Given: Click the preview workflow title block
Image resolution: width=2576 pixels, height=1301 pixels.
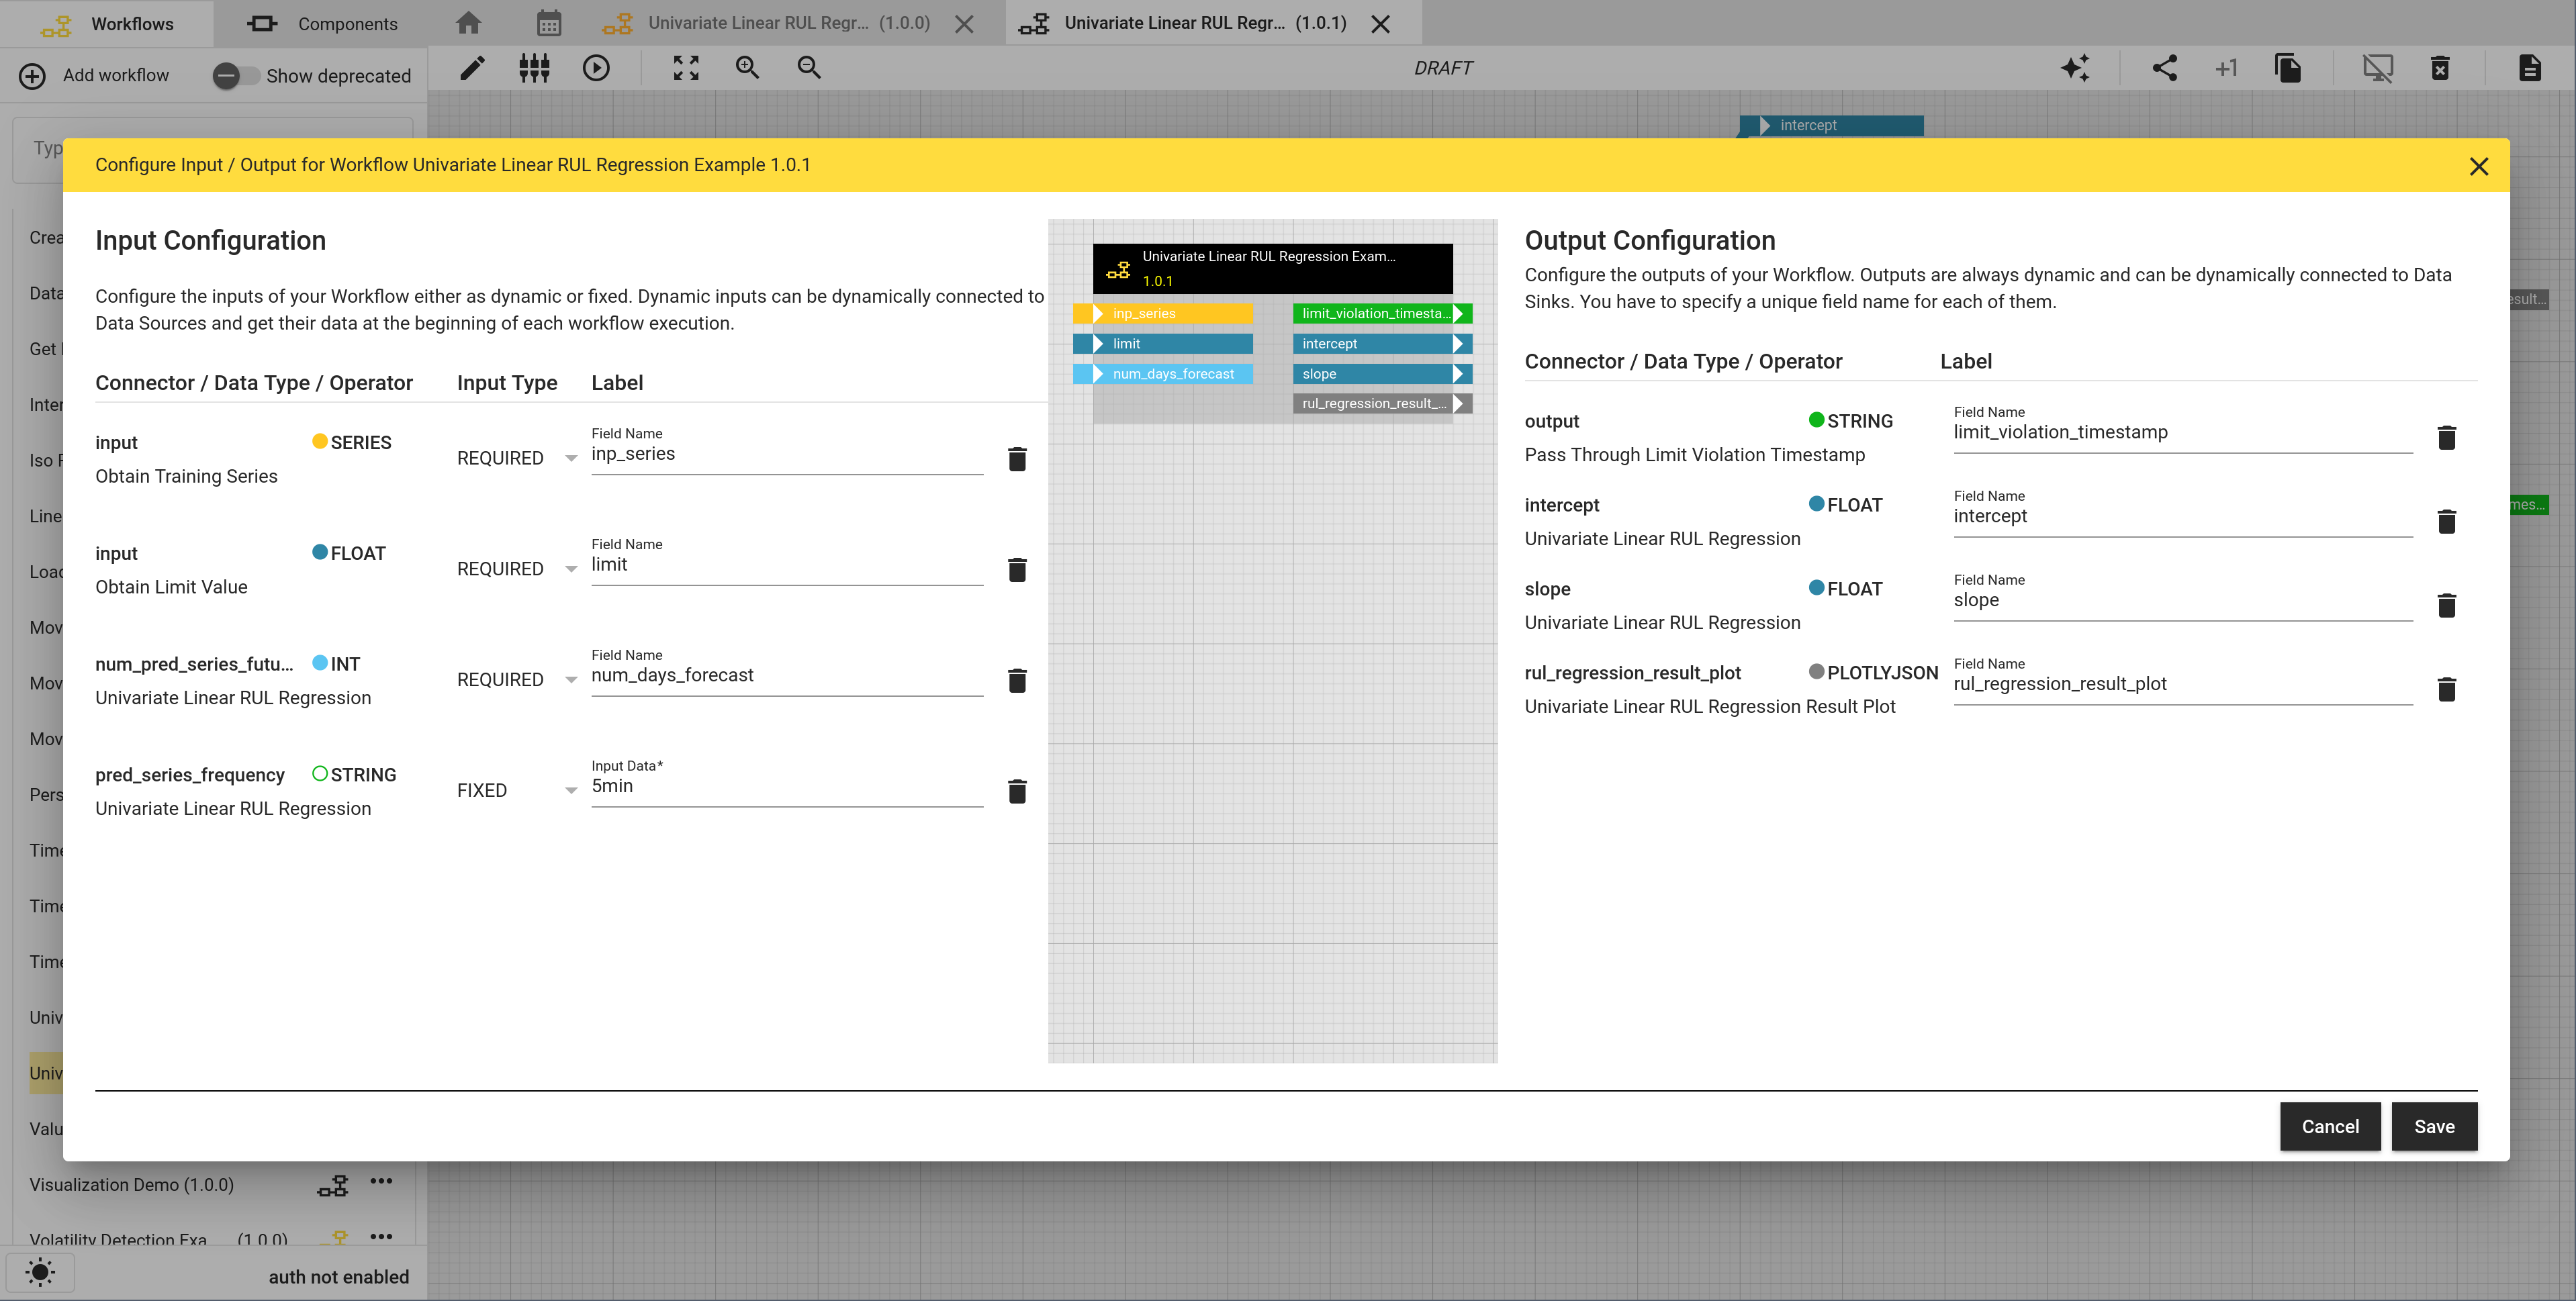Looking at the screenshot, I should coord(1272,269).
